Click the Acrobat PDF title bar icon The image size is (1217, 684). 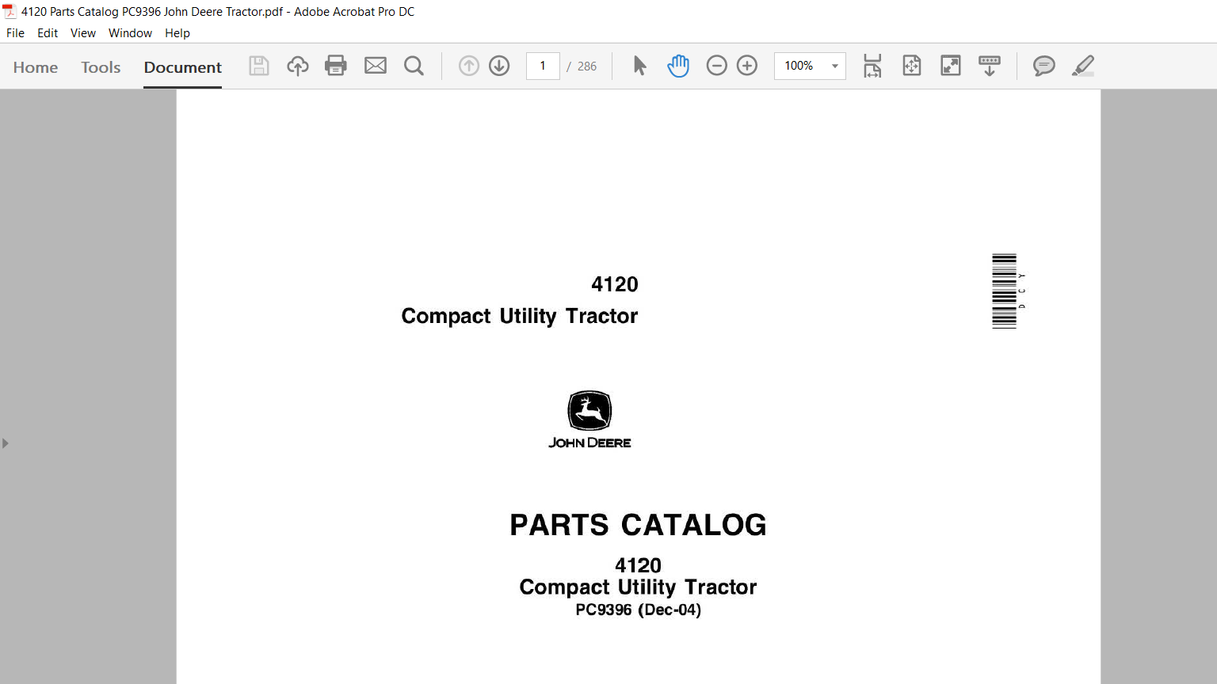pyautogui.click(x=10, y=11)
